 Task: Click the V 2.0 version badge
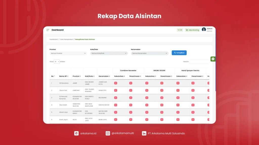(x=180, y=30)
